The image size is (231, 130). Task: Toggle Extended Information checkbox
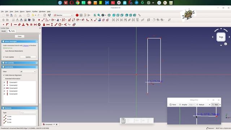4,79
